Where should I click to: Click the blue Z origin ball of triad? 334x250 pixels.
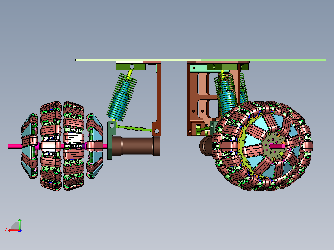tap(20, 231)
